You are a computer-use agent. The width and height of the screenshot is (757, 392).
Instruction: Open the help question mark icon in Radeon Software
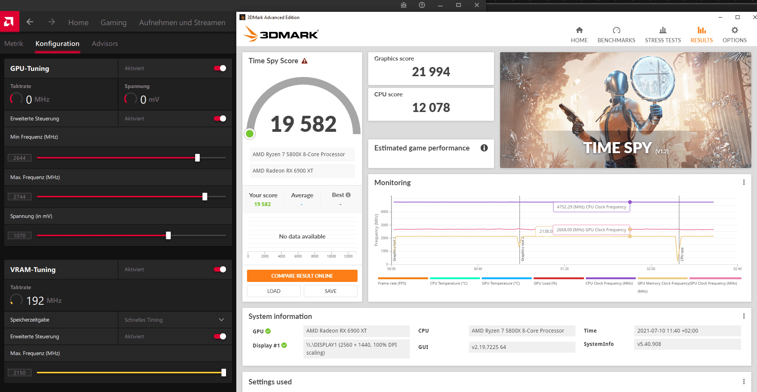click(x=422, y=5)
